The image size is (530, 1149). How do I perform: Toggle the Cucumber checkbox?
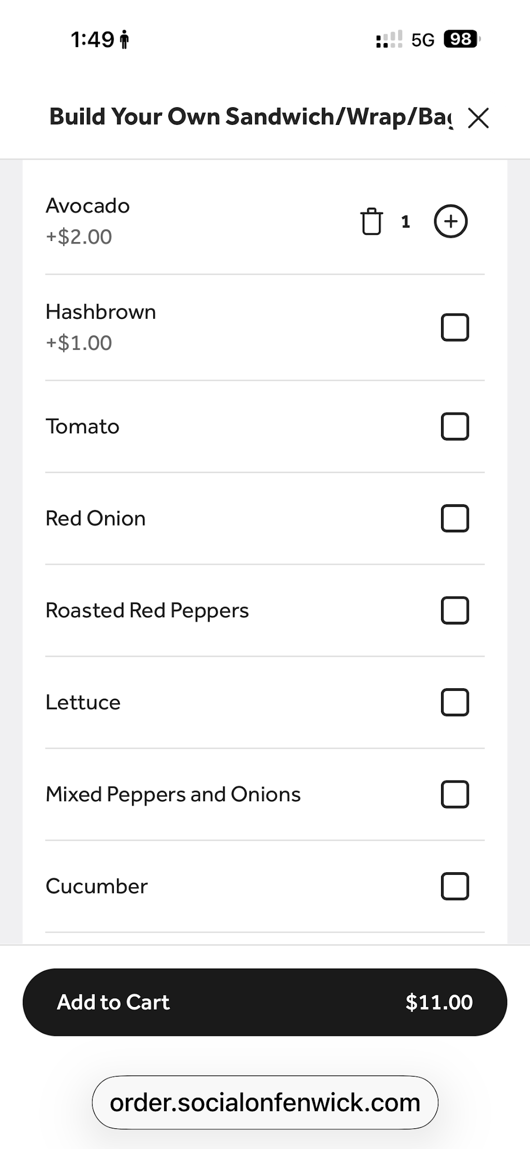[455, 886]
